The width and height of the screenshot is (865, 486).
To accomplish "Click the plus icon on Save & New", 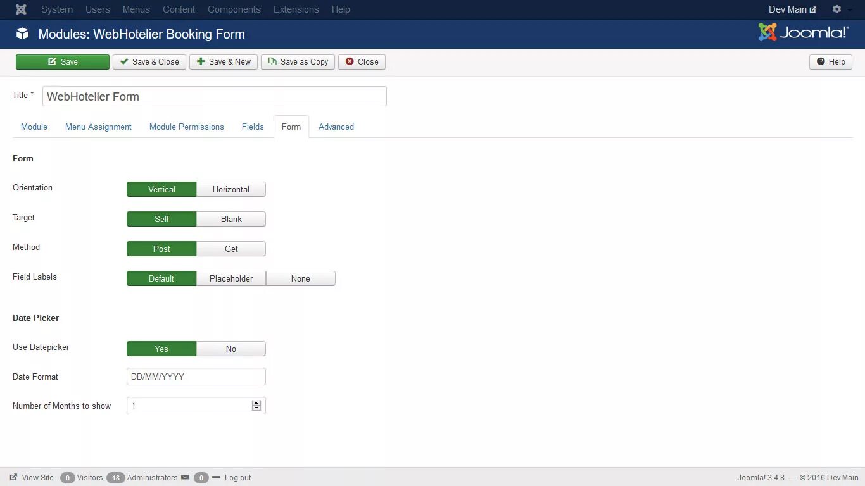I will tap(201, 61).
